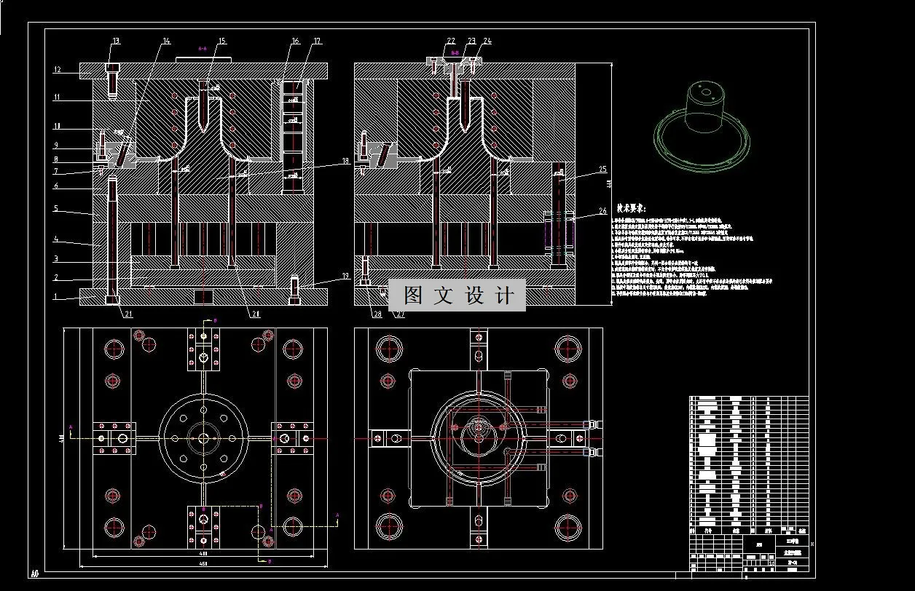Select part callout number 25

pos(602,169)
